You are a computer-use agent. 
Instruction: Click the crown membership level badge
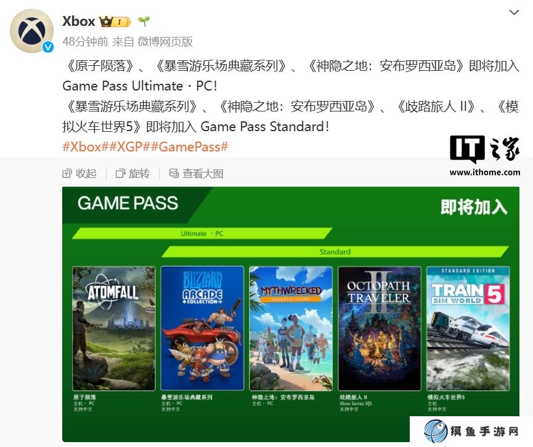[x=115, y=22]
